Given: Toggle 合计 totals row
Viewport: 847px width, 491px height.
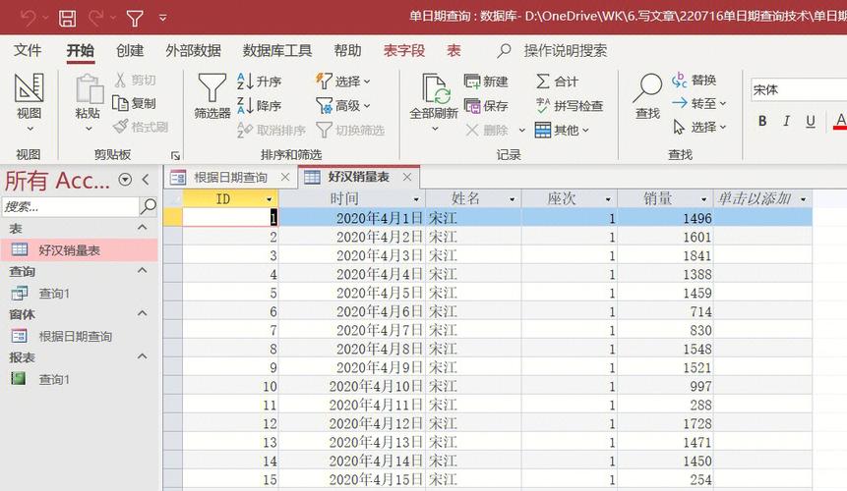Looking at the screenshot, I should [558, 82].
